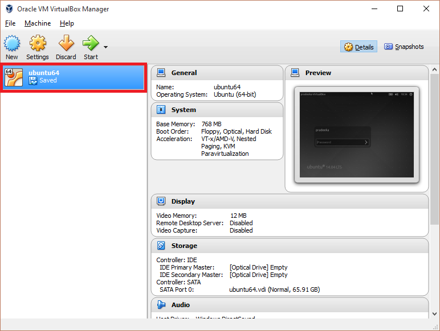Click the System section chip icon
This screenshot has height=331, width=440.
[x=161, y=110]
